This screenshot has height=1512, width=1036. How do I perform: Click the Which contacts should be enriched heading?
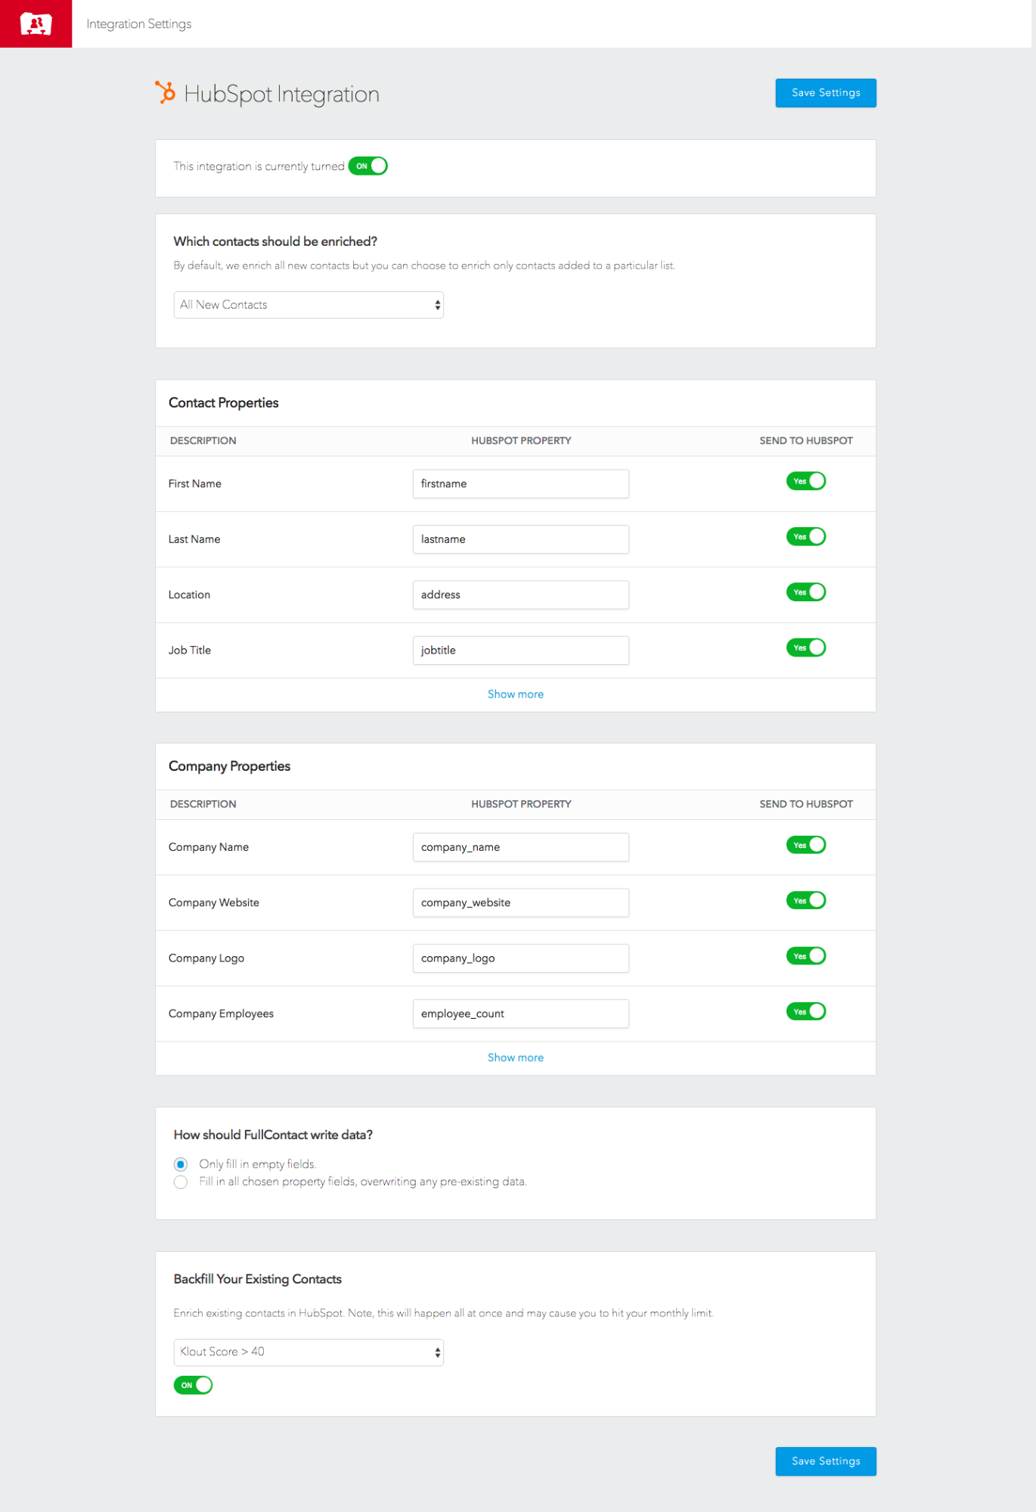[275, 241]
